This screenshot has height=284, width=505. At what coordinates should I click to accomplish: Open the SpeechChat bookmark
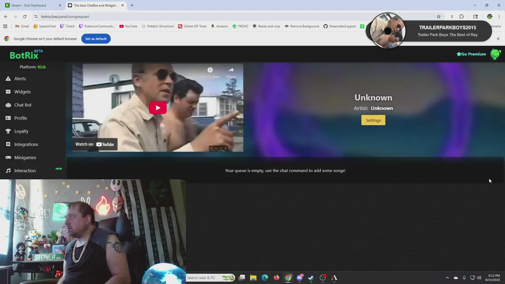pos(45,26)
